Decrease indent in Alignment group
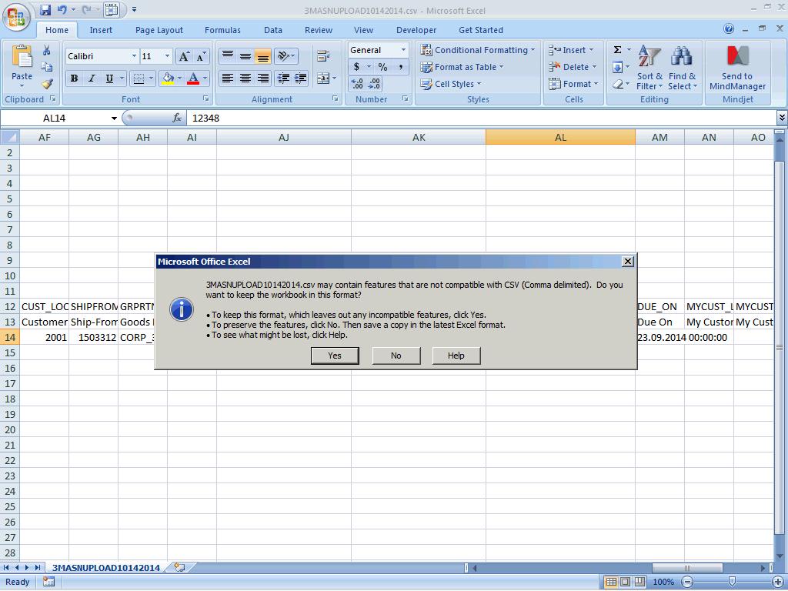Viewport: 788px width, 591px height. [284, 78]
